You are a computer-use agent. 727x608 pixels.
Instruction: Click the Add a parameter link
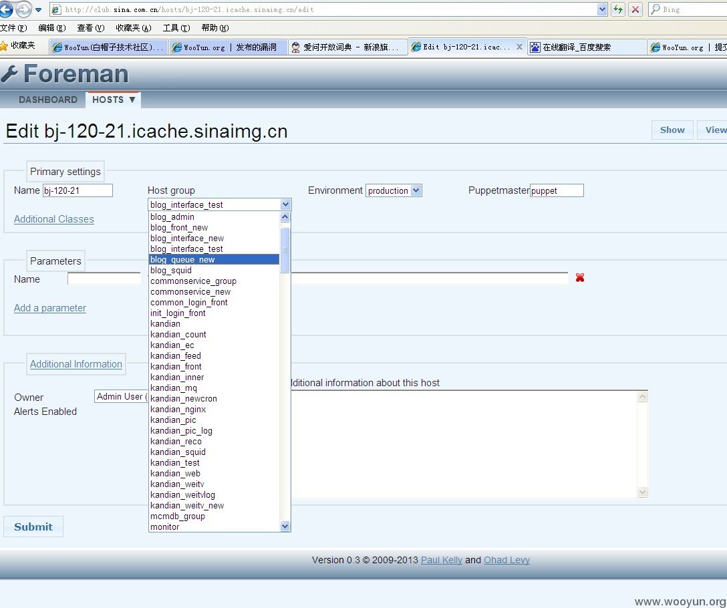(x=50, y=308)
